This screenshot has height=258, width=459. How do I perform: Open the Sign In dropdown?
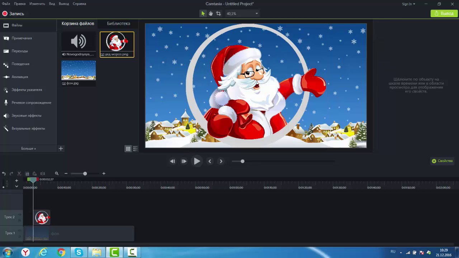coord(408,4)
